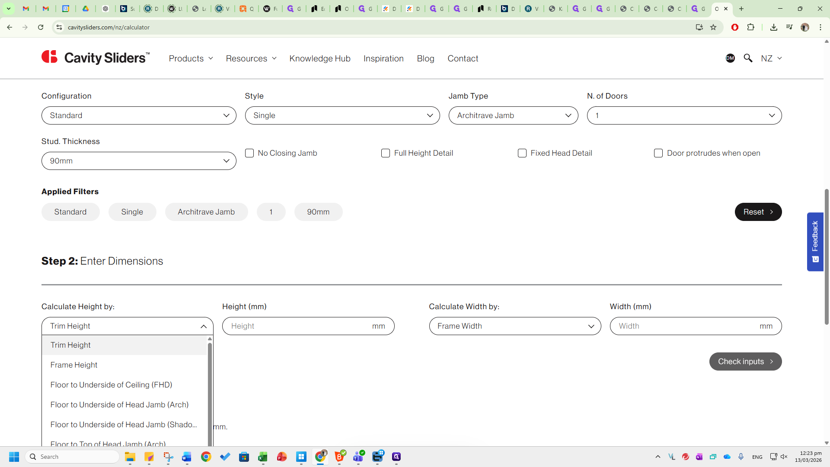Open the site search magnifier icon
The height and width of the screenshot is (467, 830).
[748, 58]
